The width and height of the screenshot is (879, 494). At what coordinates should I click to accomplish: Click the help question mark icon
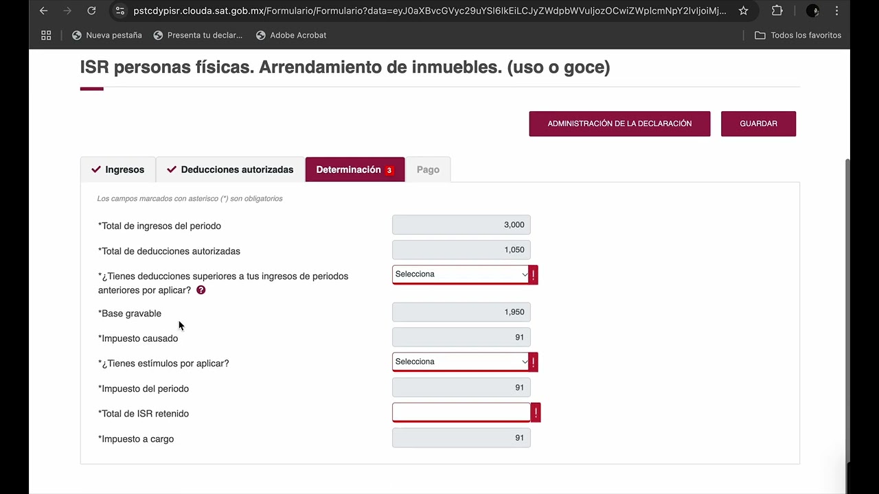201,290
